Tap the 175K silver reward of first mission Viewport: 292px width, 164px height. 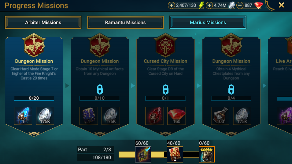click(45, 116)
